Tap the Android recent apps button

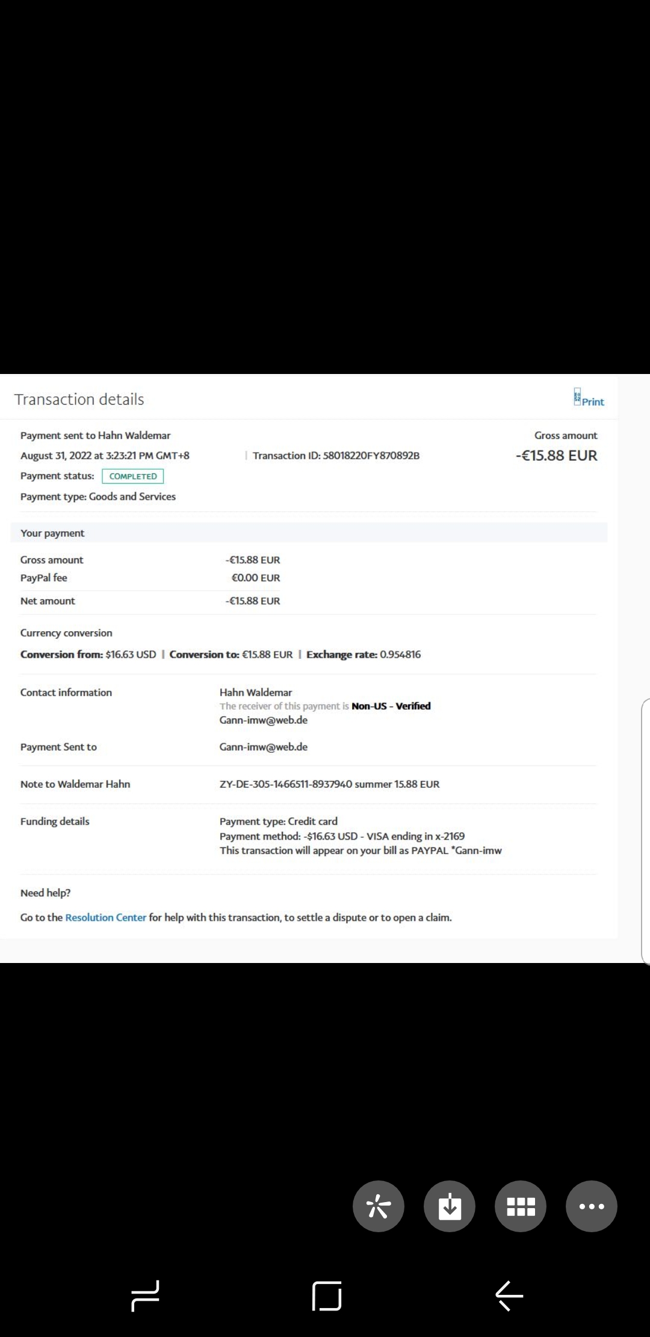tap(145, 1295)
